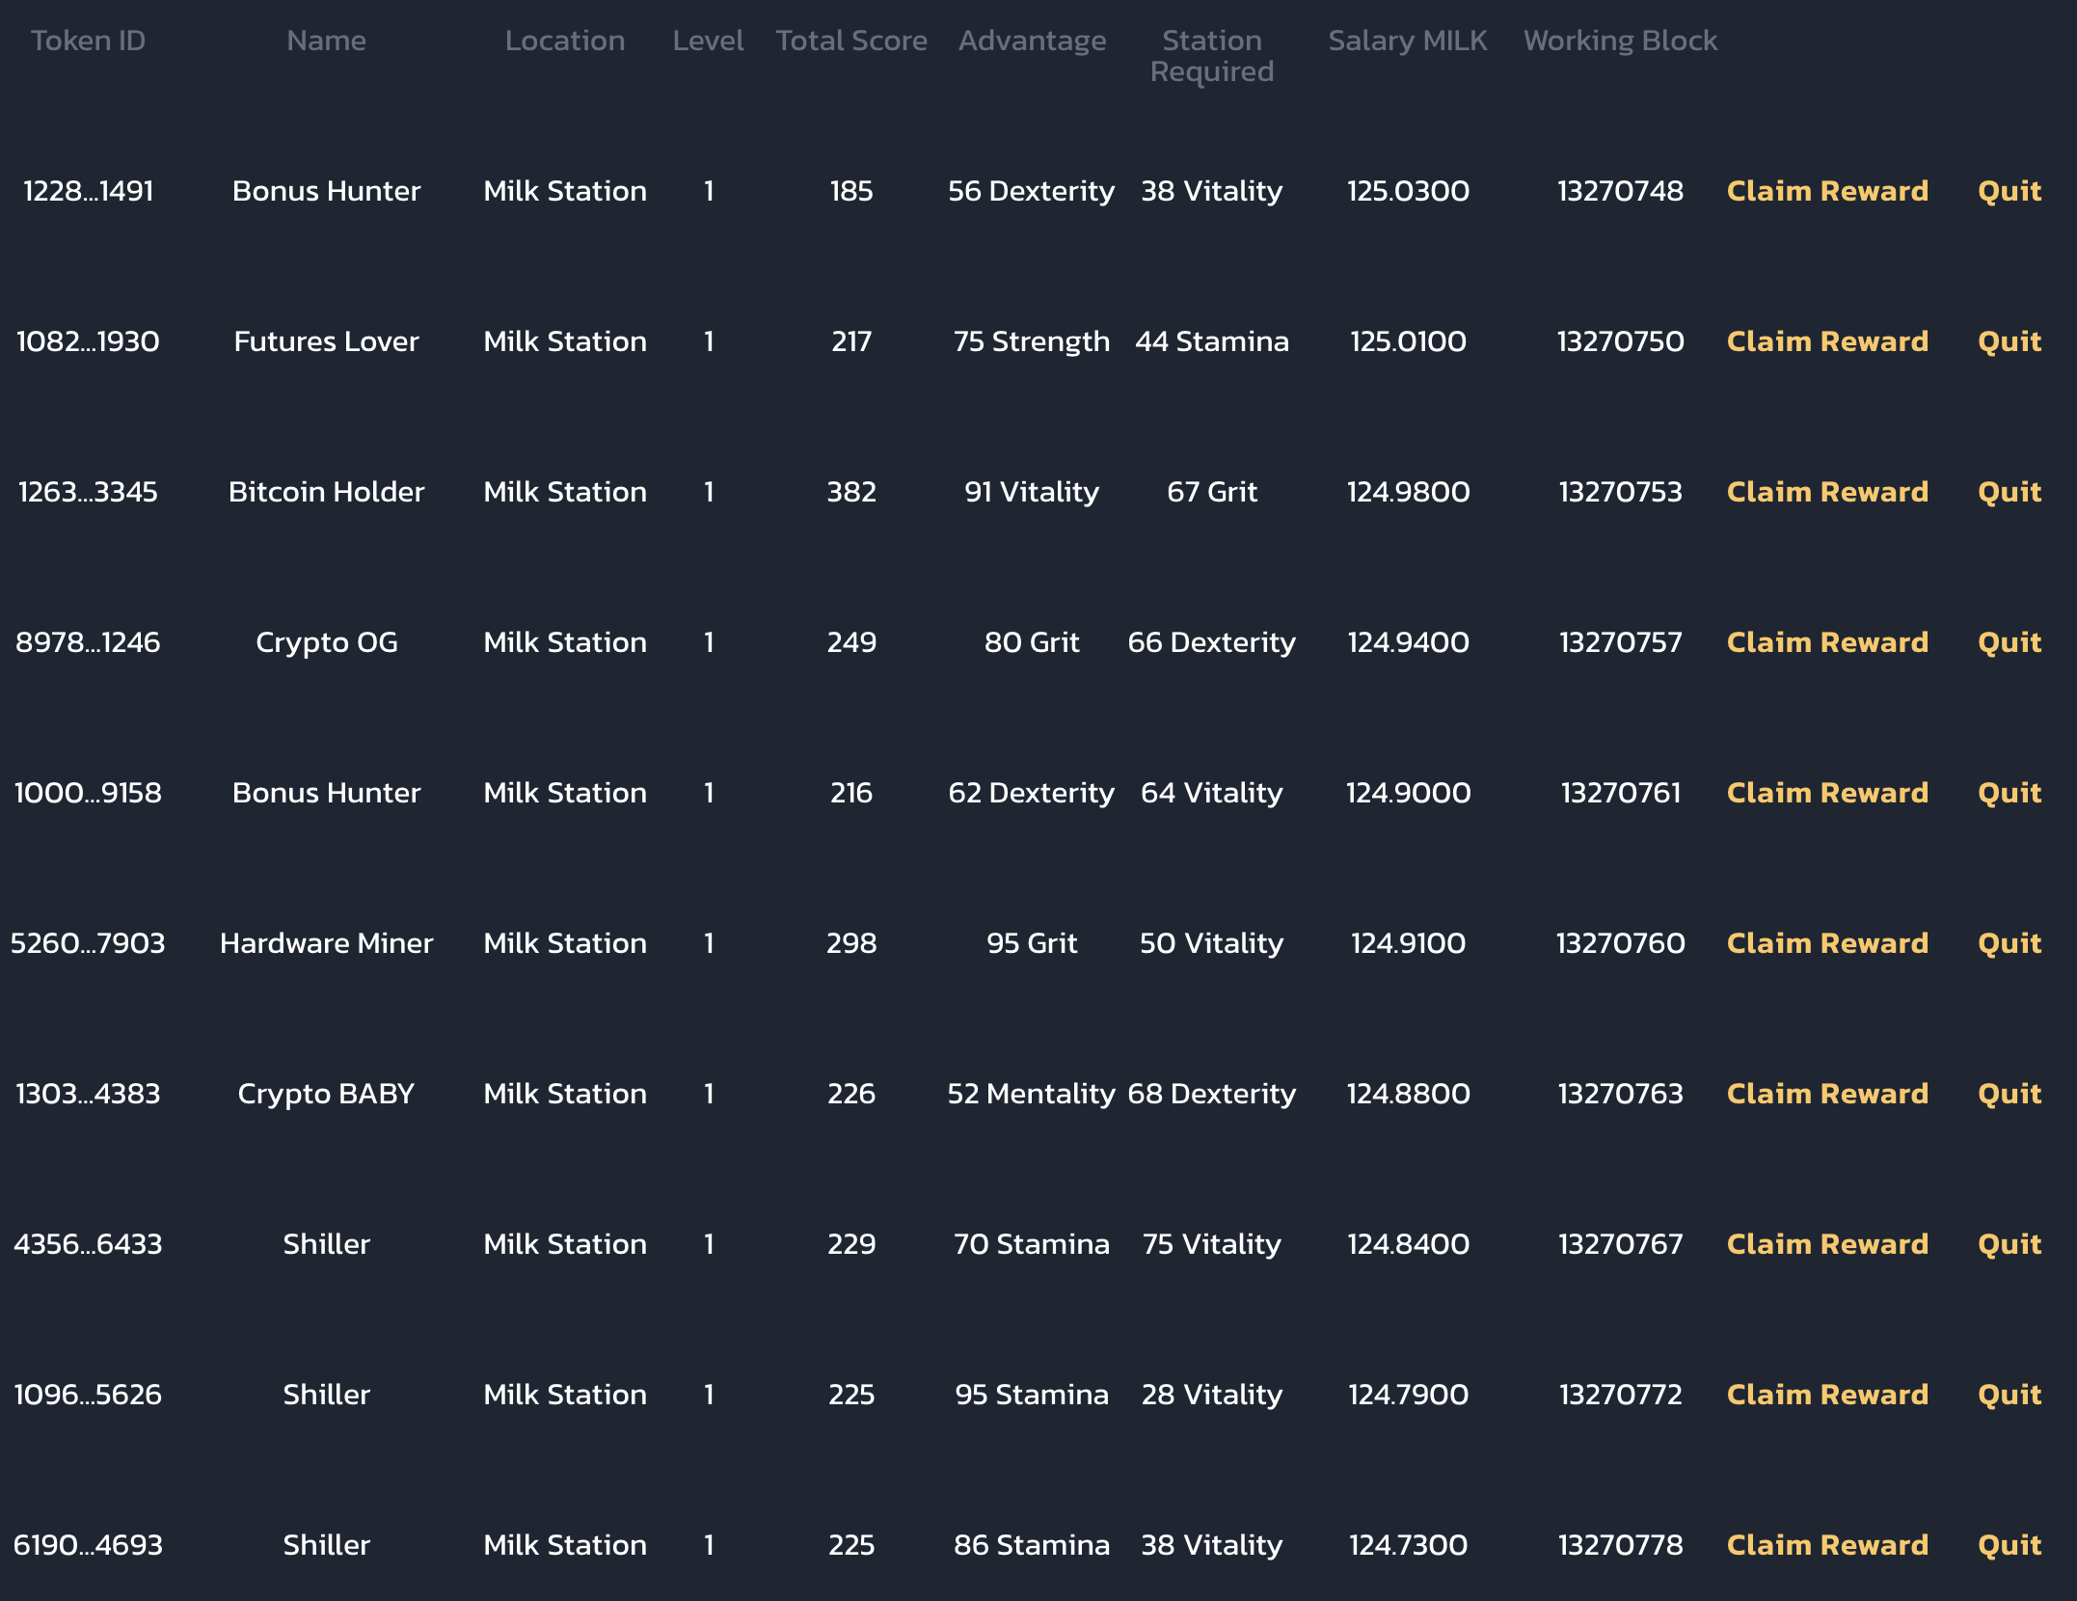Click the Total Score column header
Screen dimensions: 2077x1601
click(851, 41)
